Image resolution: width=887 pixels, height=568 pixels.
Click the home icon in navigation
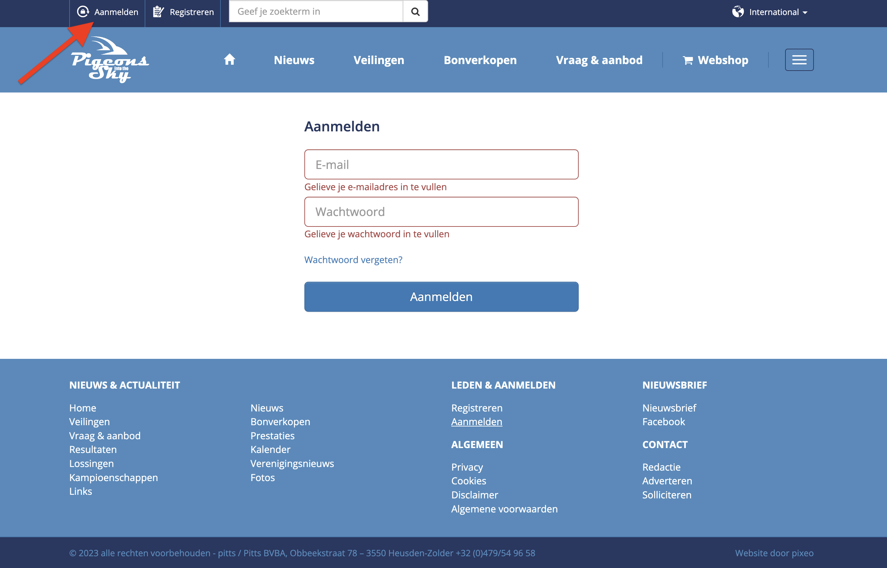229,59
